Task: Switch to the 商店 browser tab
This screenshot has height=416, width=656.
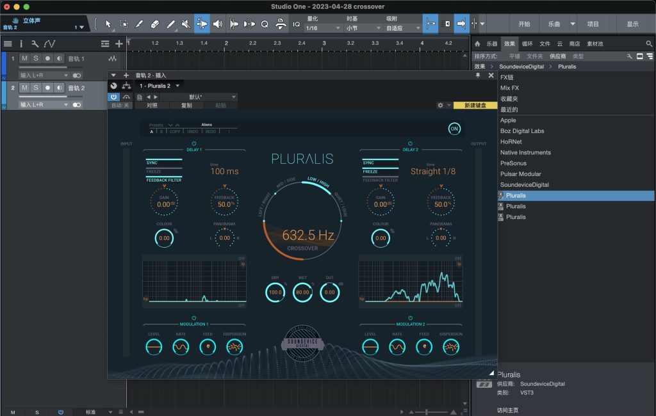Action: pos(575,44)
